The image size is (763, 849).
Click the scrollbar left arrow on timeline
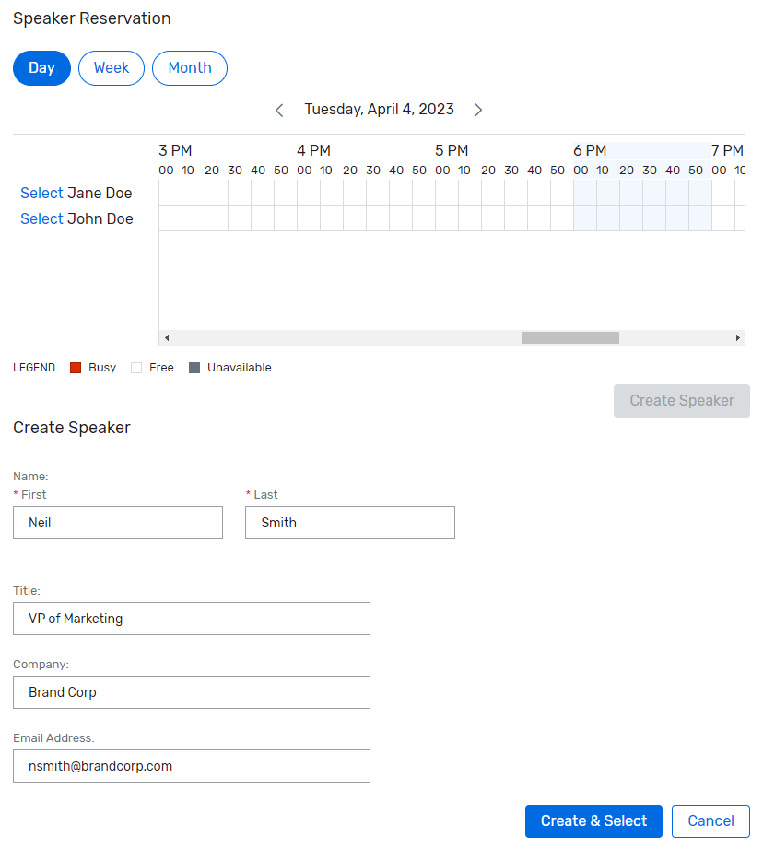167,338
